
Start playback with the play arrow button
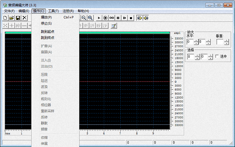pyautogui.click(x=99, y=18)
